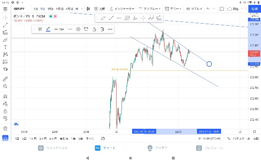Open the candlestick chart style icon
This screenshot has width=261, height=163.
pos(88,9)
